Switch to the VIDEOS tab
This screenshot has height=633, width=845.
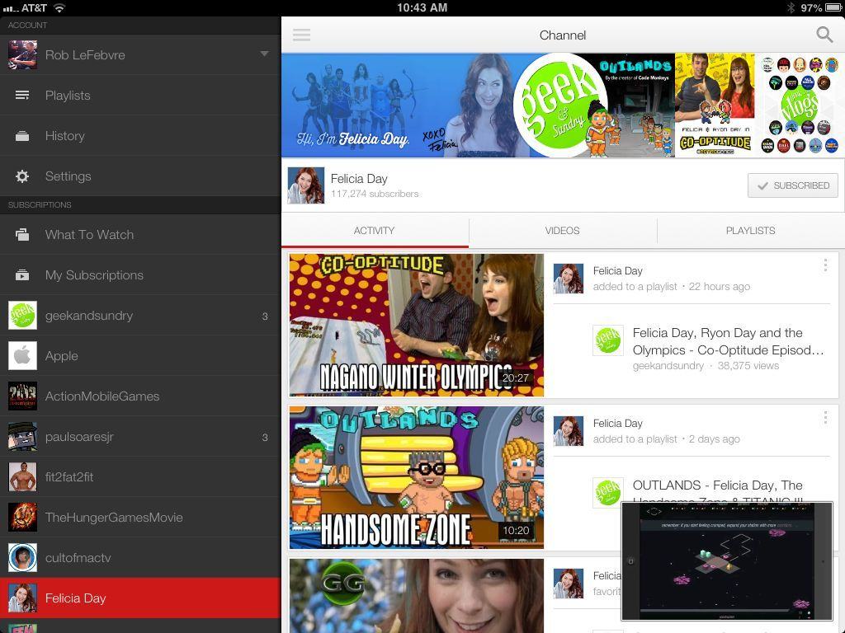pyautogui.click(x=562, y=231)
